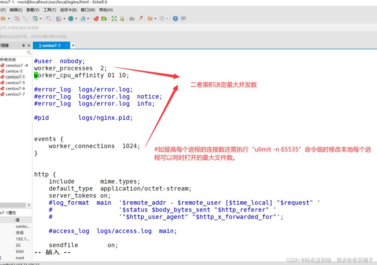Click the worker_processes line in terminal

click(x=70, y=68)
